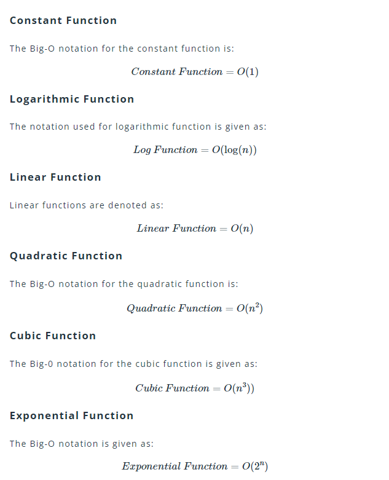Click the text introducing constant function notation

(122, 49)
